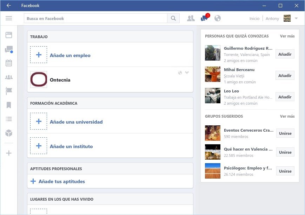Expand the account dropdown arrow

[296, 18]
